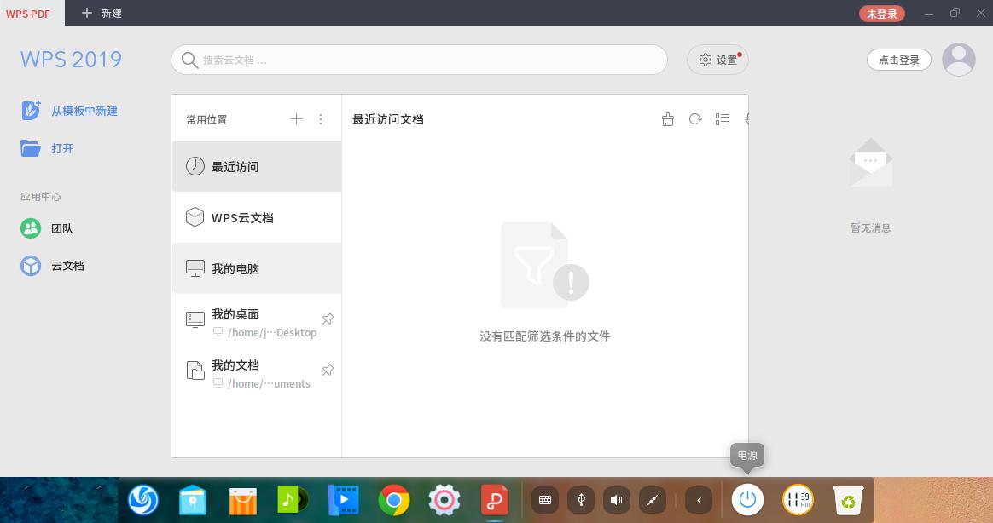Pin 我的文档 to common locations
This screenshot has height=523, width=993.
328,370
